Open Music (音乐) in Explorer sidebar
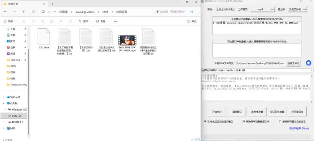Image resolution: width=314 pixels, height=141 pixels. (13, 48)
